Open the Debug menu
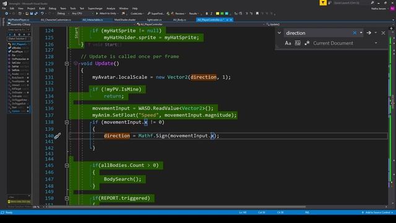Image resolution: width=396 pixels, height=223 pixels. point(52,8)
